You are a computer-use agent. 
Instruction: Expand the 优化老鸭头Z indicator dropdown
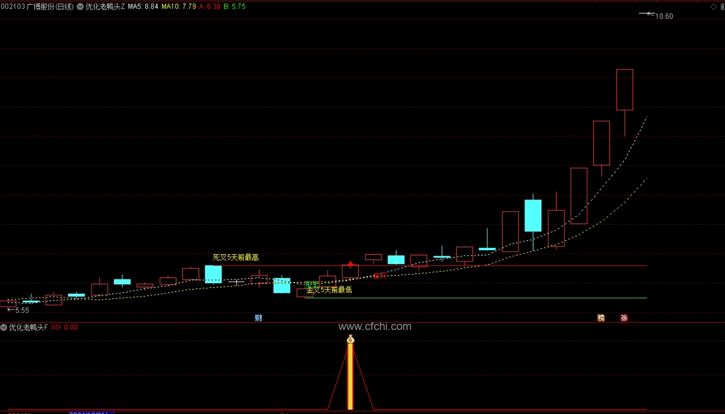pos(80,6)
